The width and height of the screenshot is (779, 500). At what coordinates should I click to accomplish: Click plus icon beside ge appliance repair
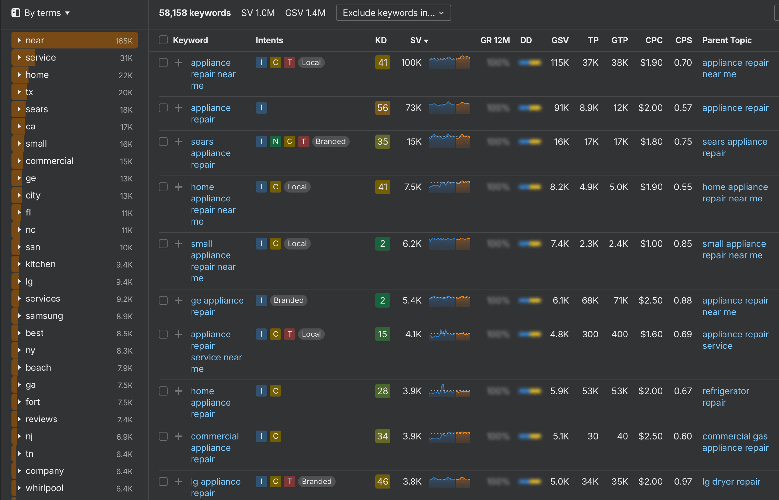(179, 300)
